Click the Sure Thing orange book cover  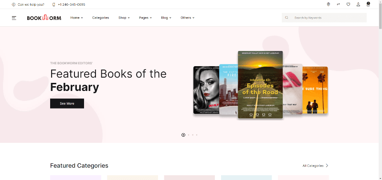tap(315, 90)
